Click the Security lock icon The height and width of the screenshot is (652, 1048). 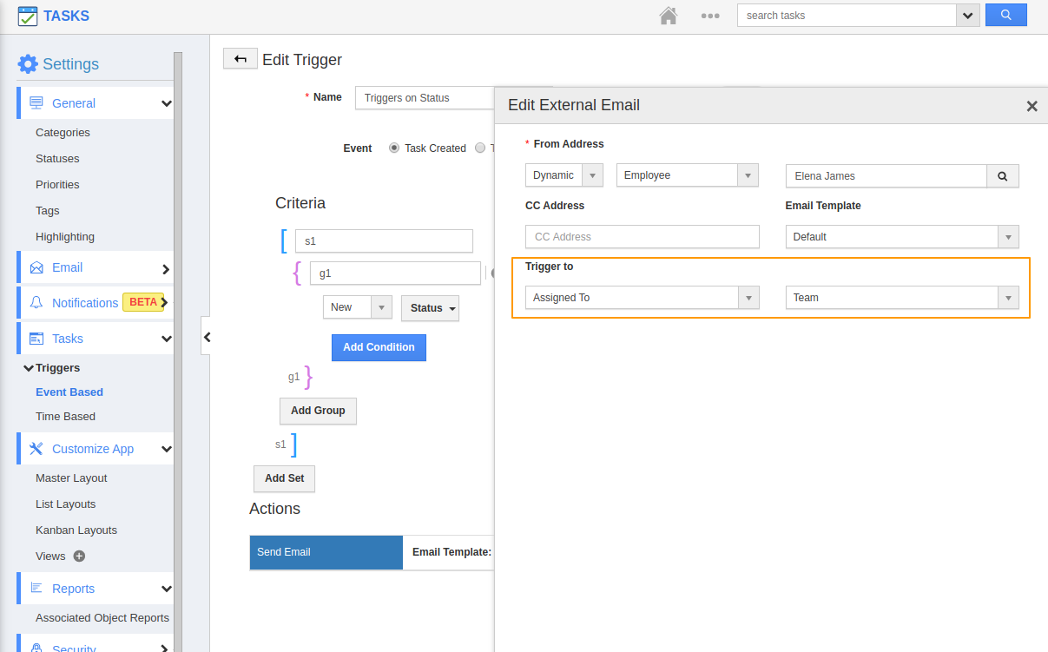[36, 648]
